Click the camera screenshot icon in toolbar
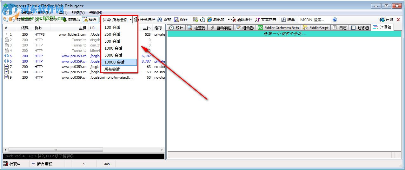This screenshot has width=405, height=170. [x=195, y=20]
